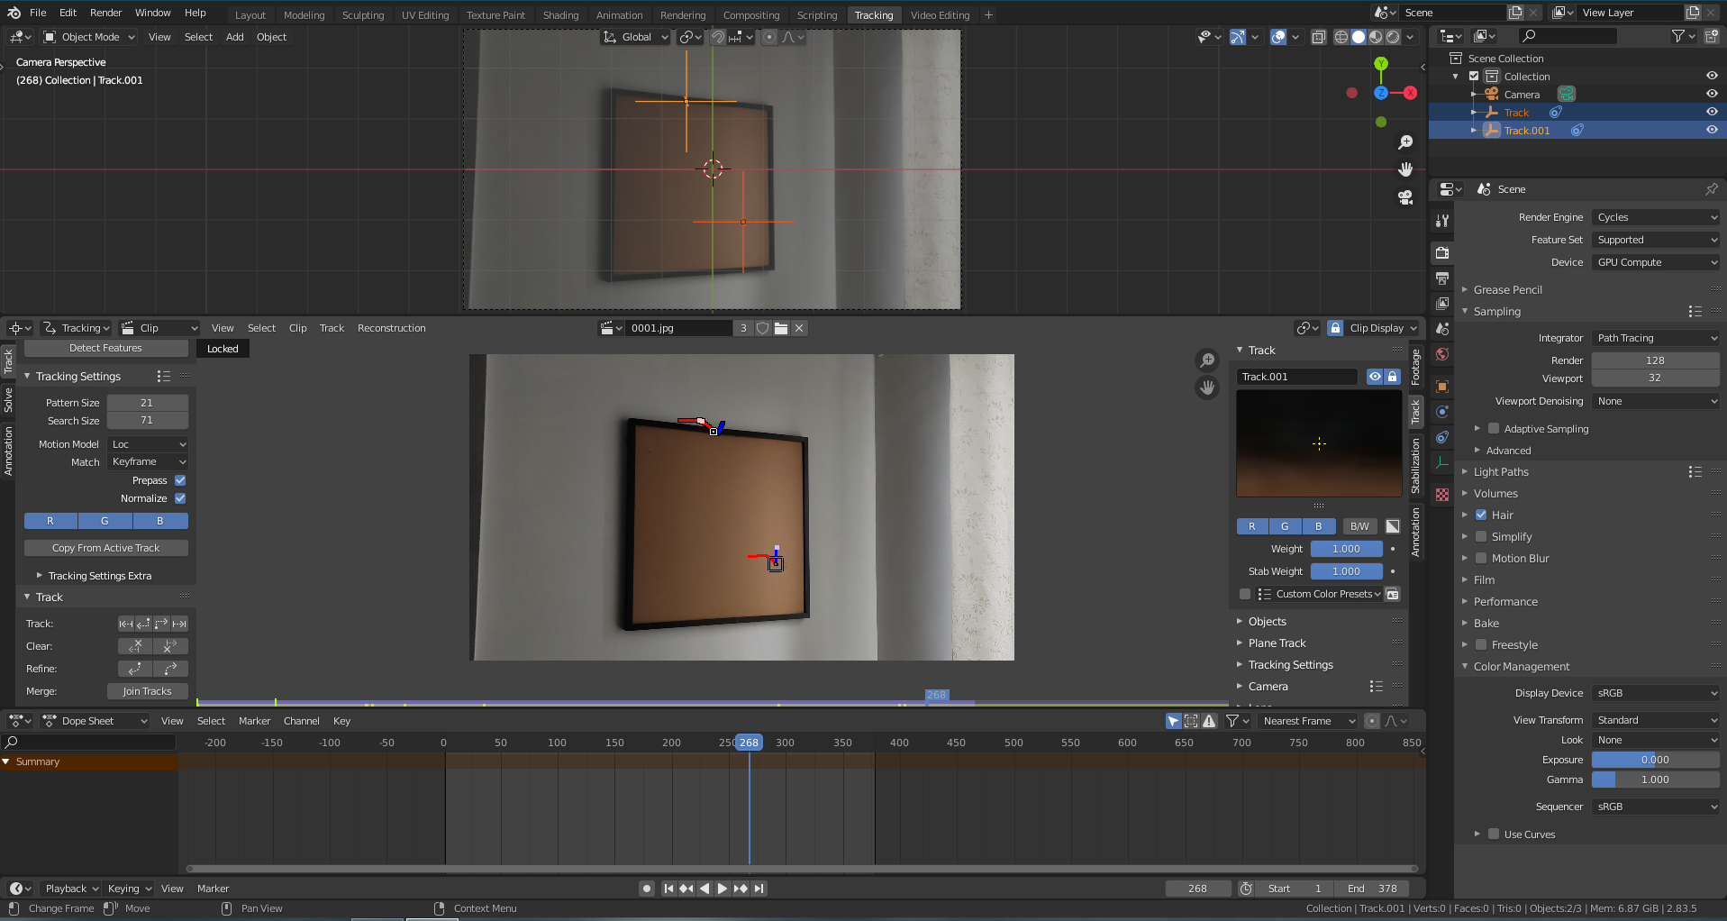
Task: Open the Motion Model dropdown
Action: tap(148, 444)
